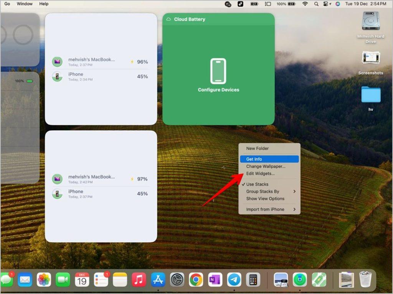This screenshot has height=294, width=393.
Task: Open Preview app in Dock
Action: click(x=281, y=279)
